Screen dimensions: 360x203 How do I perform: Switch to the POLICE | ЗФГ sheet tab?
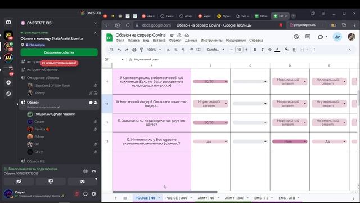[x=178, y=198]
